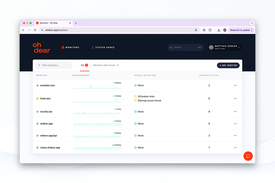Open the Status Pages navigation item

103,48
